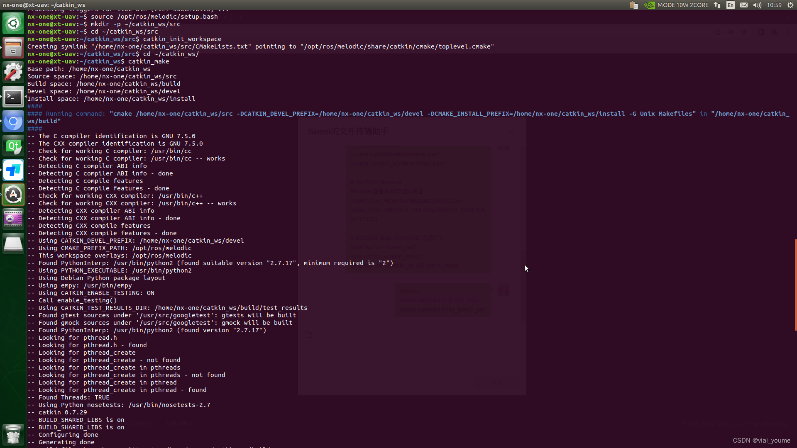Open the En input method menu
Screen dimensions: 797x448
pyautogui.click(x=731, y=5)
